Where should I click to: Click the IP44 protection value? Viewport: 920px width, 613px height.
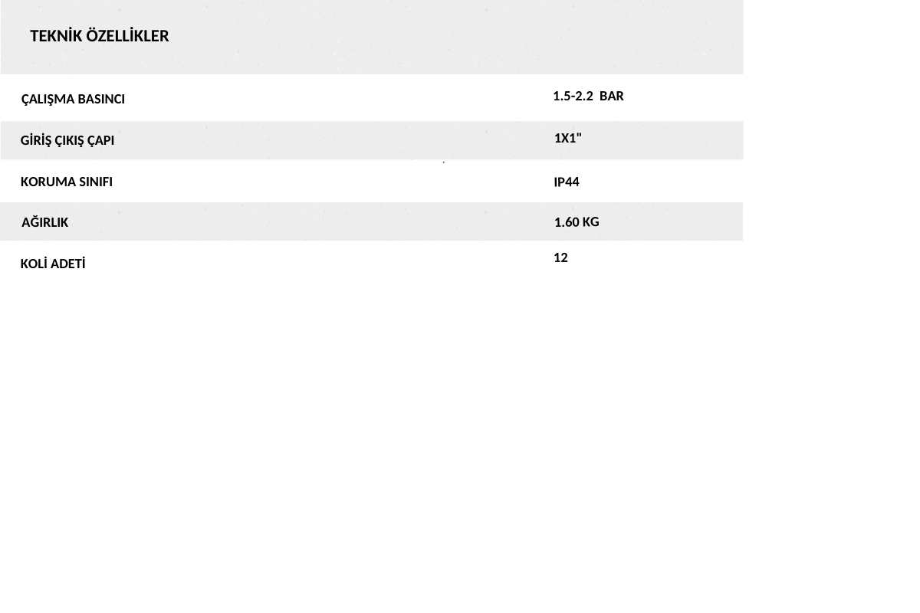(567, 182)
